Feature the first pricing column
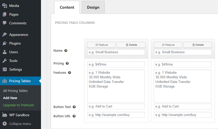 [x=101, y=45]
